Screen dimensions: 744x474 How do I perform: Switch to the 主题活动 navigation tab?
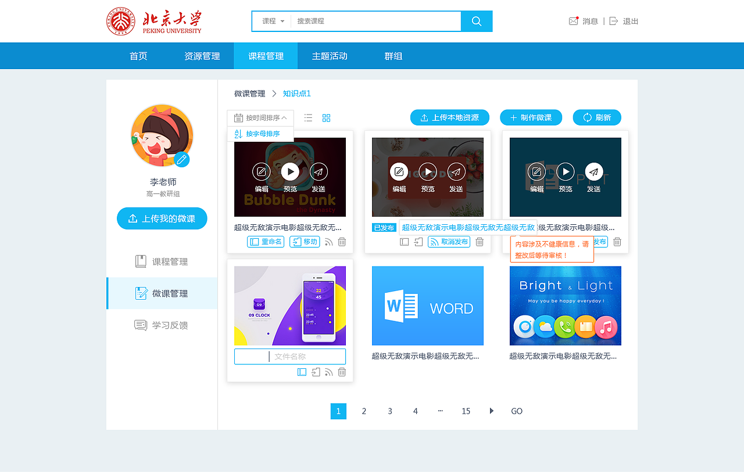pos(329,56)
